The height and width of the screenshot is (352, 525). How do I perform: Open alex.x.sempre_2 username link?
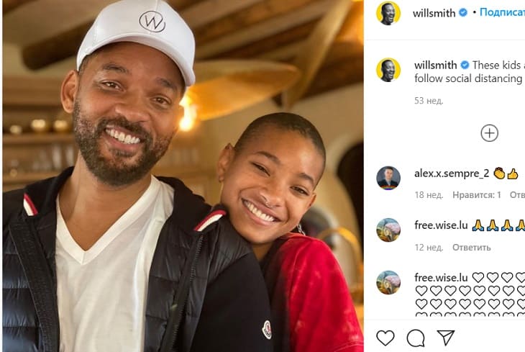(x=452, y=173)
